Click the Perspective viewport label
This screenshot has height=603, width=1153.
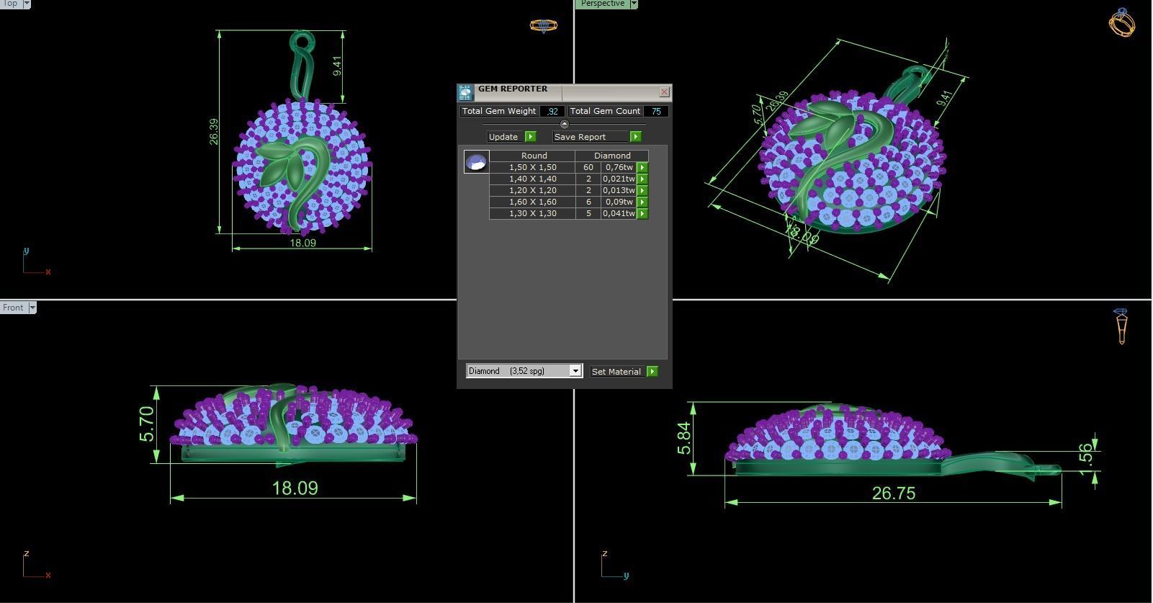[x=602, y=4]
